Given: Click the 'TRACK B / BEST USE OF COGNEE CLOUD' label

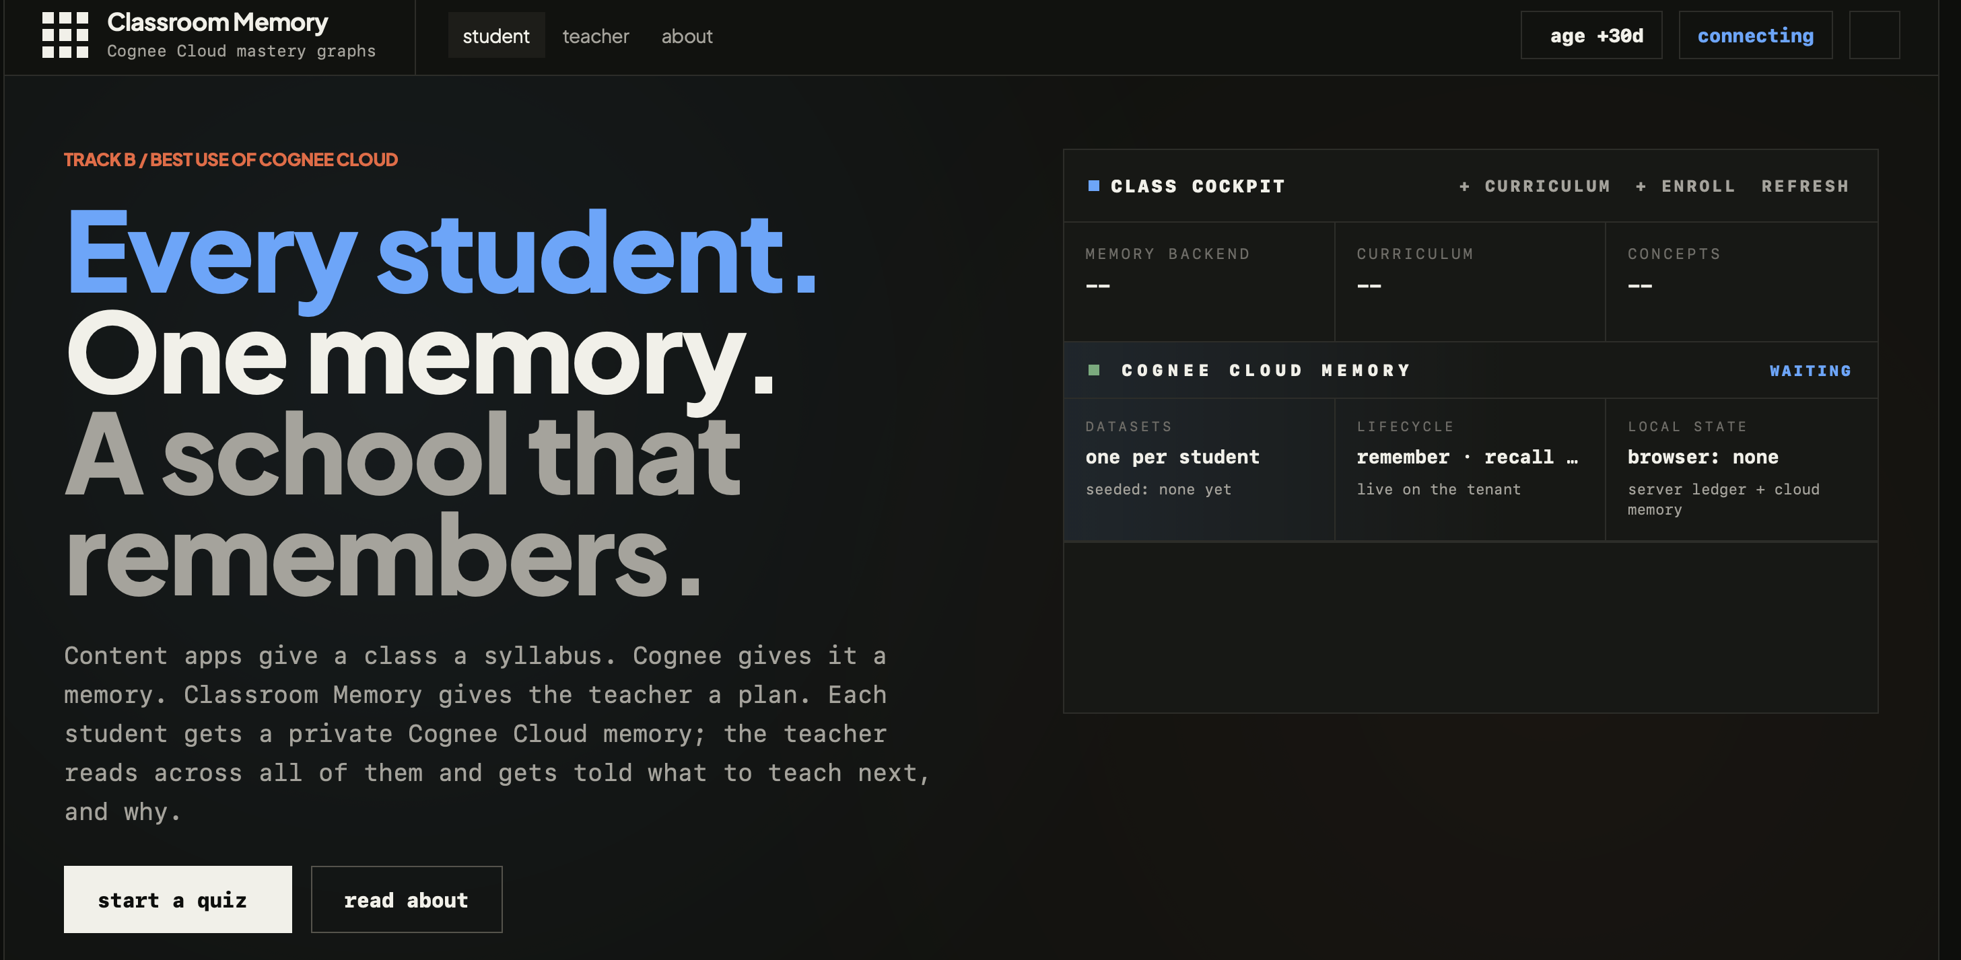Looking at the screenshot, I should pyautogui.click(x=231, y=159).
